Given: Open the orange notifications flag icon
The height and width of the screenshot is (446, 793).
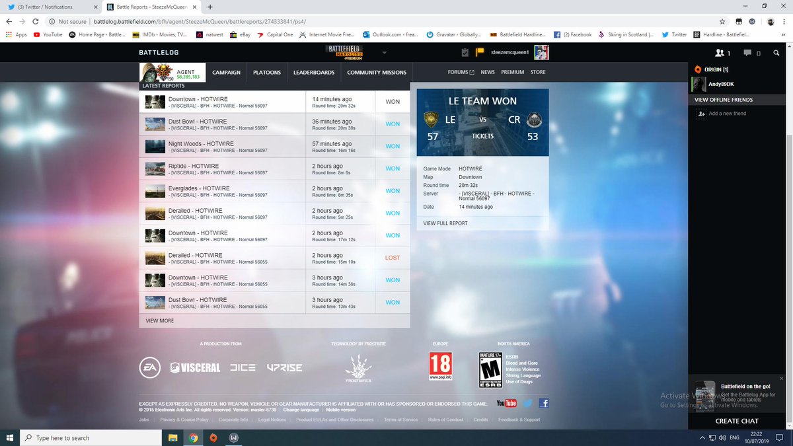Looking at the screenshot, I should [x=480, y=53].
